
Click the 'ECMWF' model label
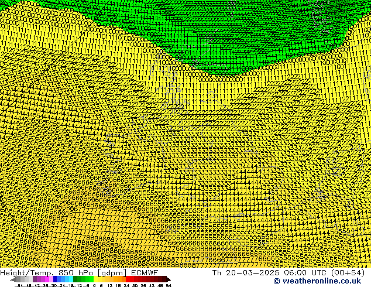pyautogui.click(x=145, y=273)
